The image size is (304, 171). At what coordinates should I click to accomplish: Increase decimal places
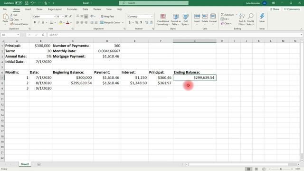[147, 22]
